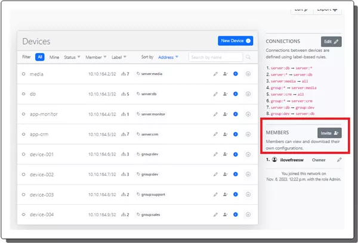Toggle the status circle for device-002
The width and height of the screenshot is (358, 243).
coord(23,175)
